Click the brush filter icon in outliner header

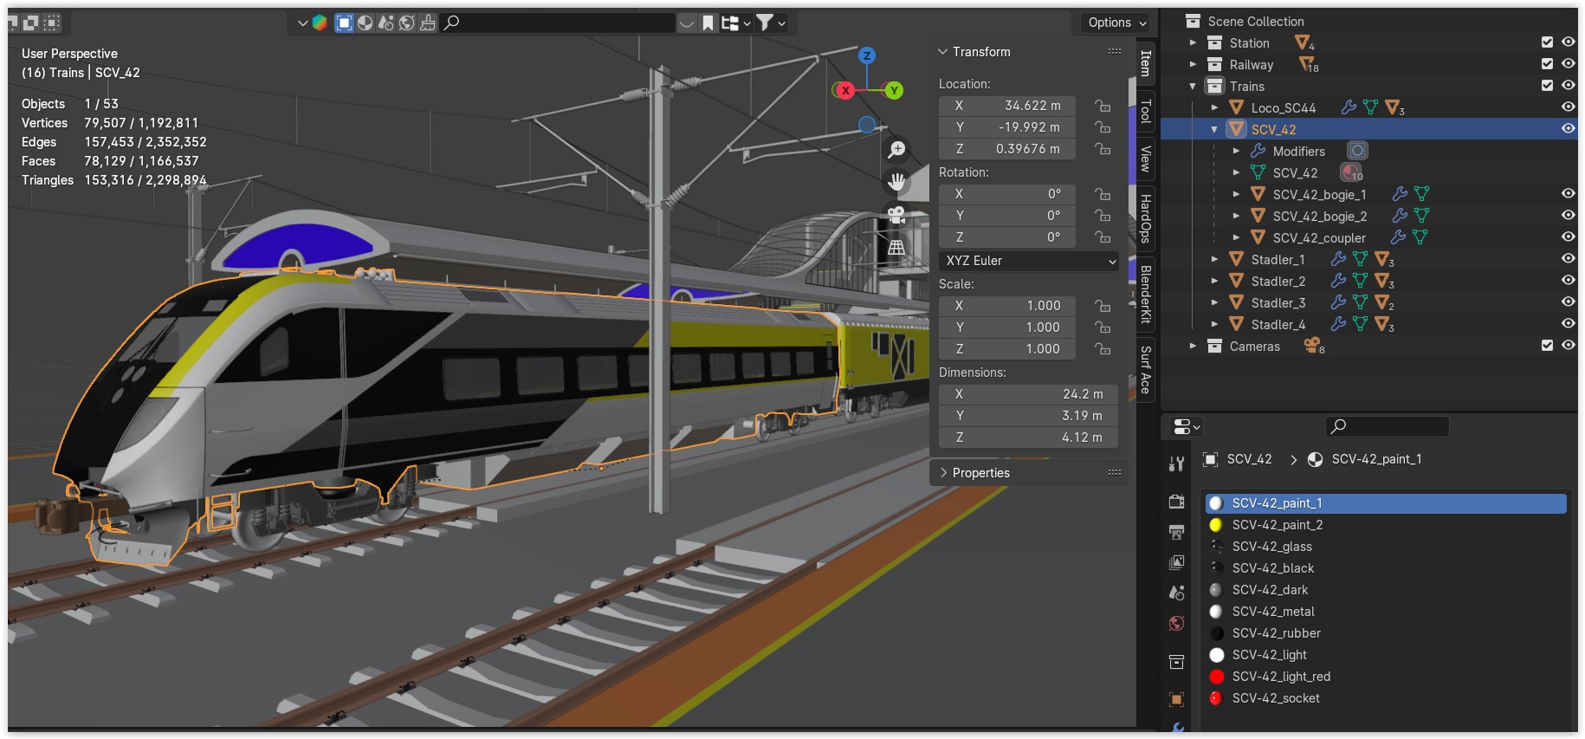pos(427,23)
